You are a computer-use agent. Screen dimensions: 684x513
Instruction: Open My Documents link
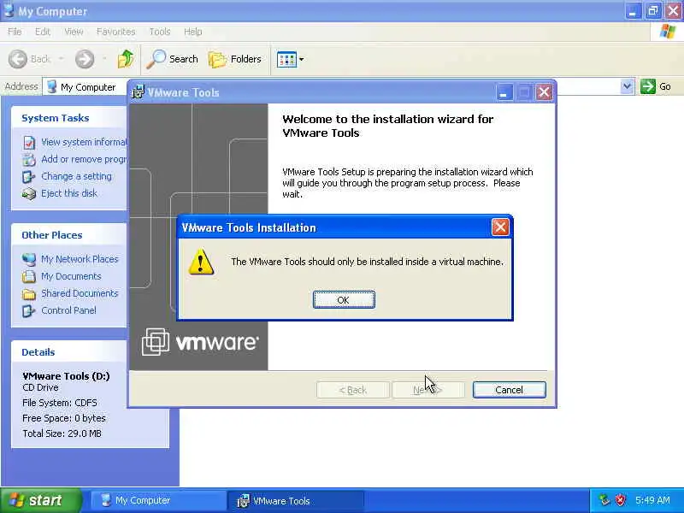[71, 276]
